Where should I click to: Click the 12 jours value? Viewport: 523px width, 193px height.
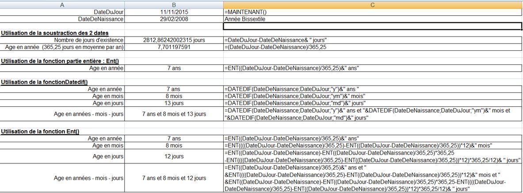click(174, 156)
